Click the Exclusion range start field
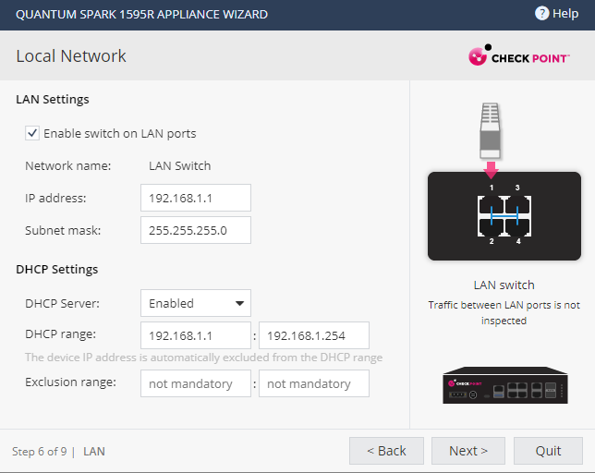595x473 pixels. tap(196, 383)
